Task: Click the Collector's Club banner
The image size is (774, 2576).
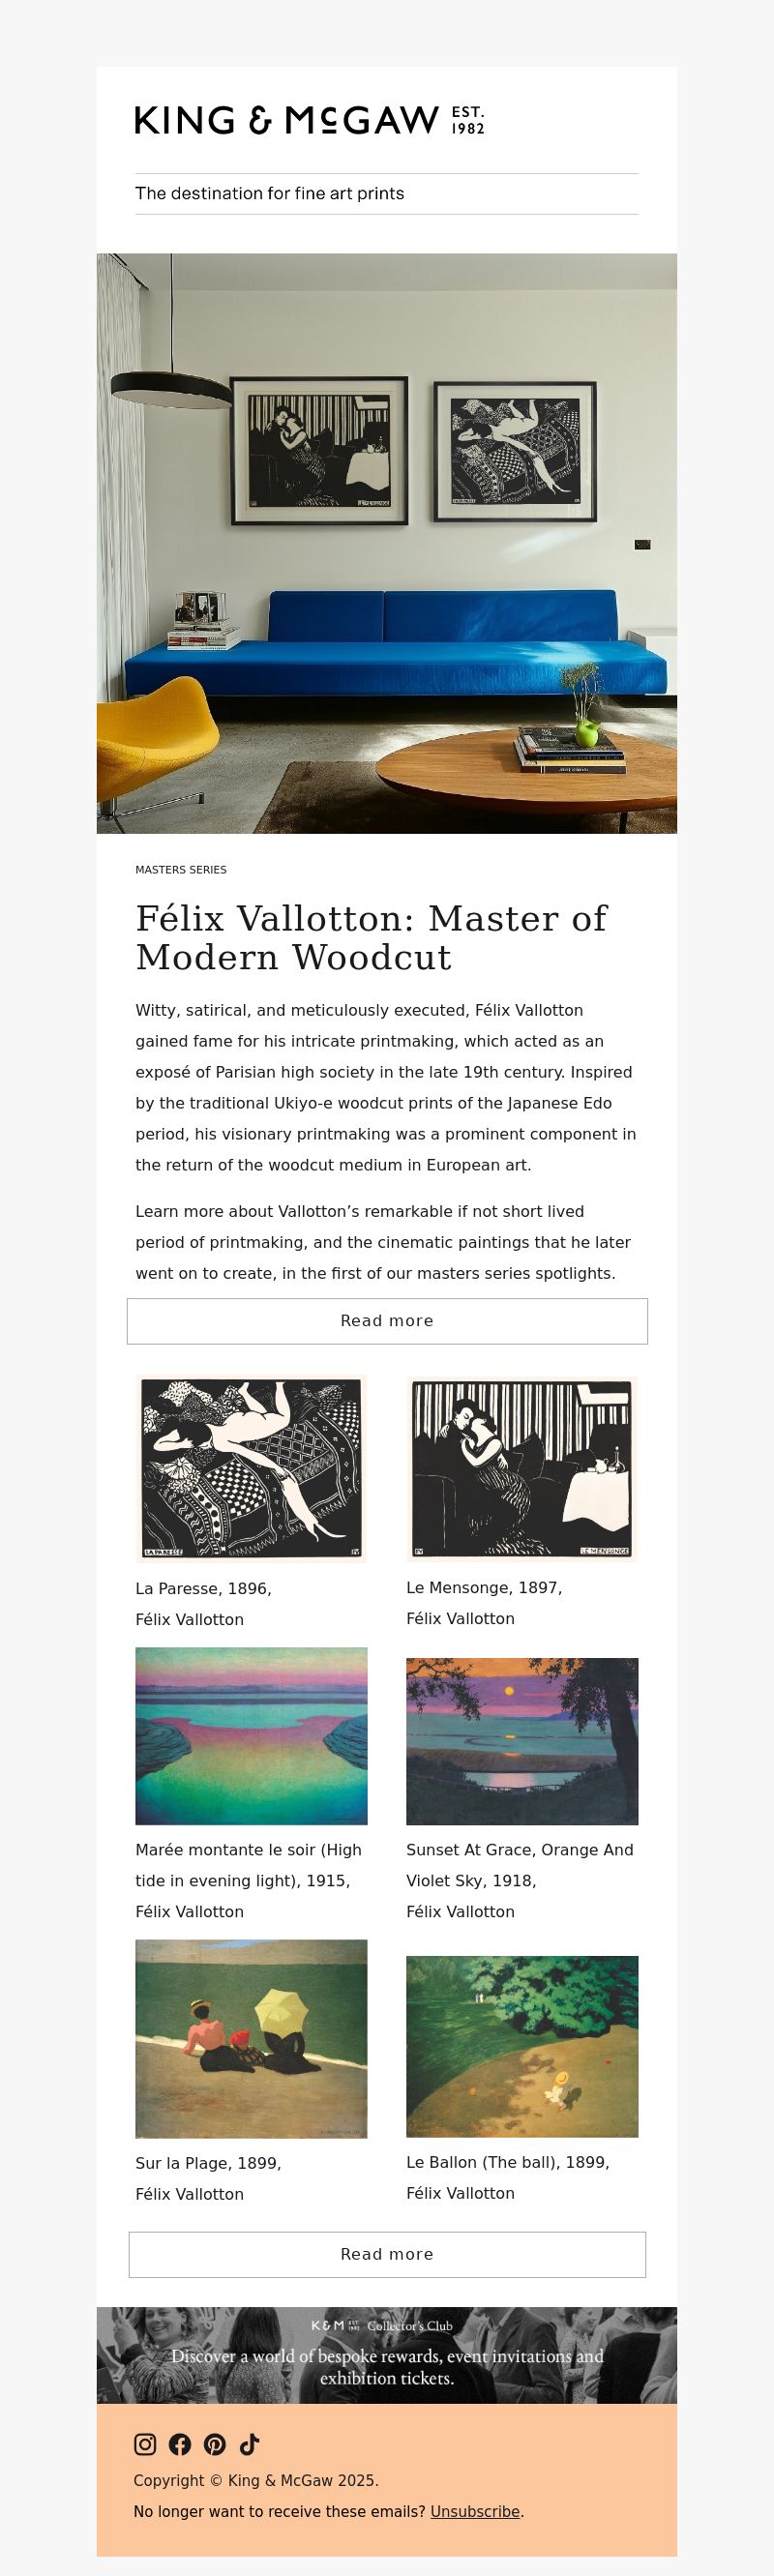Action: coord(387,2355)
